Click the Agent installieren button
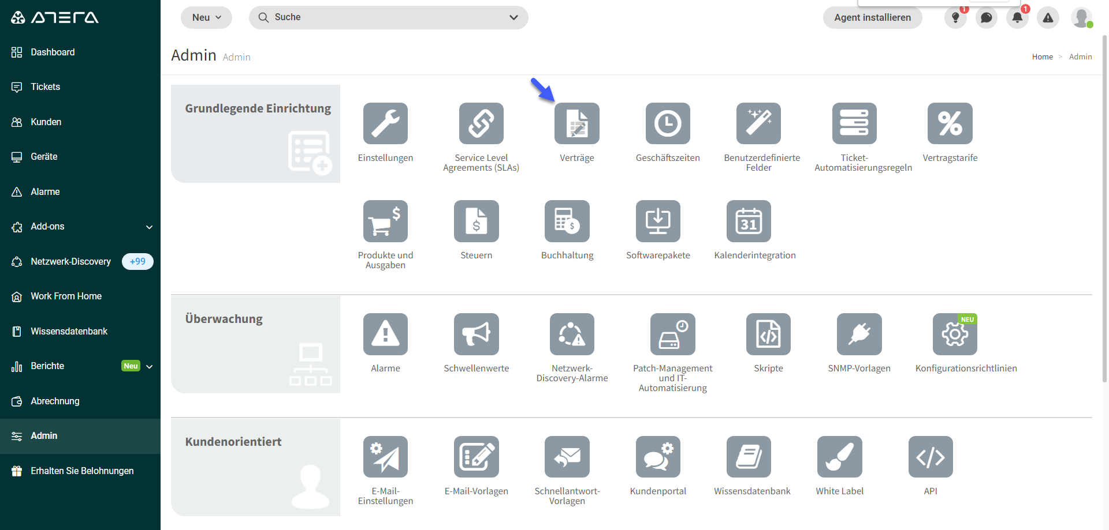Screen dimensions: 1109x530 click(872, 17)
